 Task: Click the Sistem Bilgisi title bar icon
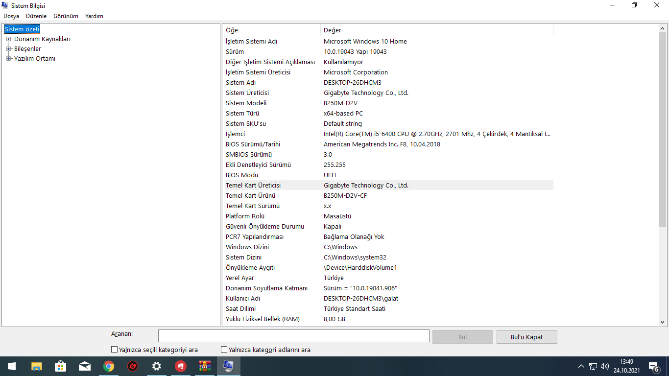(6, 5)
